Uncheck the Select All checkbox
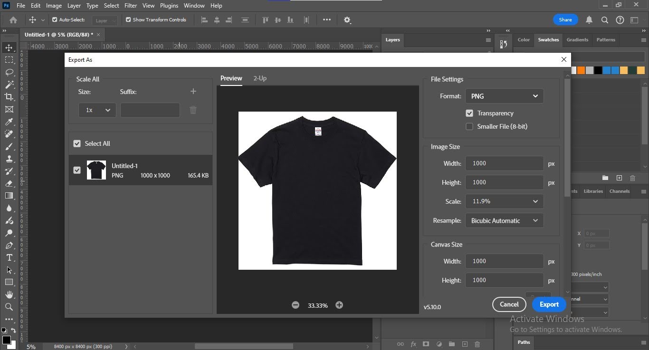 [77, 144]
